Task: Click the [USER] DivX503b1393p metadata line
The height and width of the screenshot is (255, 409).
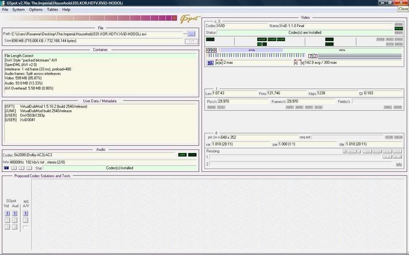Action: tap(25, 115)
